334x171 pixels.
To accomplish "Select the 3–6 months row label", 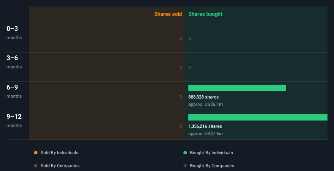I will point(14,62).
